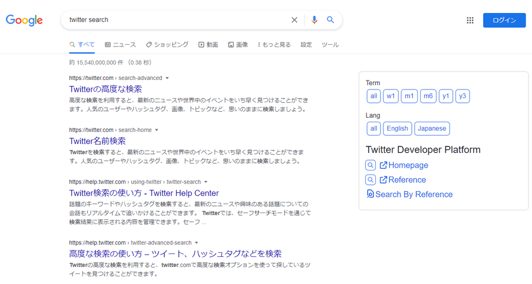
Task: Open Twitter検索の使い方 - Twitter Help Center
Action: tap(144, 193)
